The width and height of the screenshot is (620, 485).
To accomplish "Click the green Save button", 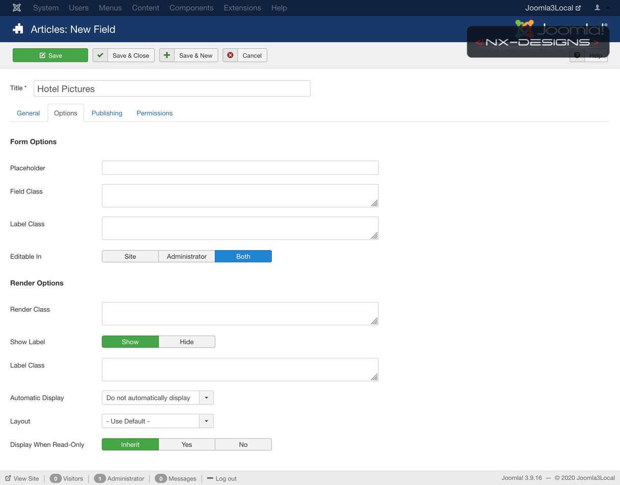I will [x=50, y=55].
